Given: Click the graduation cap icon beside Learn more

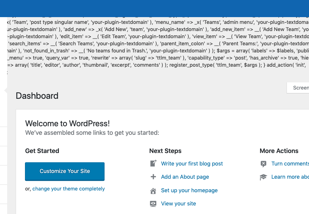Looking at the screenshot, I should click(x=263, y=177).
